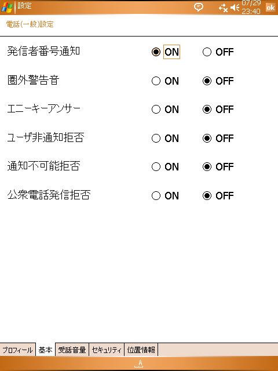Select ON for ユーザ非通知拒否
The image size is (278, 371).
tap(165, 138)
